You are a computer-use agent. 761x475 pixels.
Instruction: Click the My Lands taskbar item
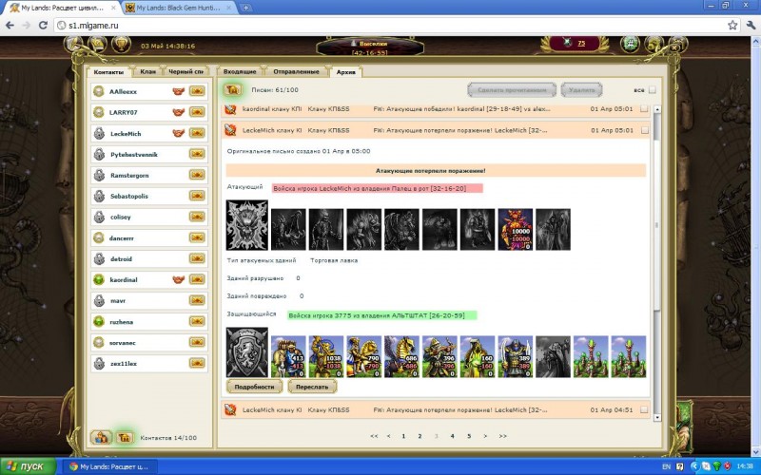110,466
